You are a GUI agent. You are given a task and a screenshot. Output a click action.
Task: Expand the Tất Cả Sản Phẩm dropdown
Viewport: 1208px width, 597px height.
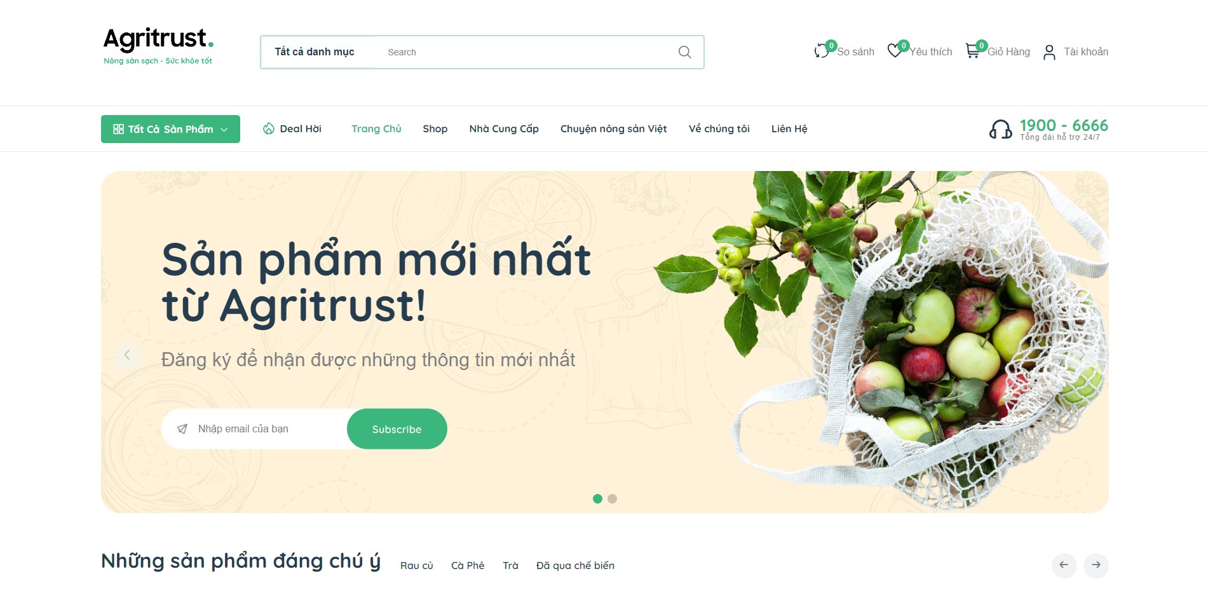[170, 129]
